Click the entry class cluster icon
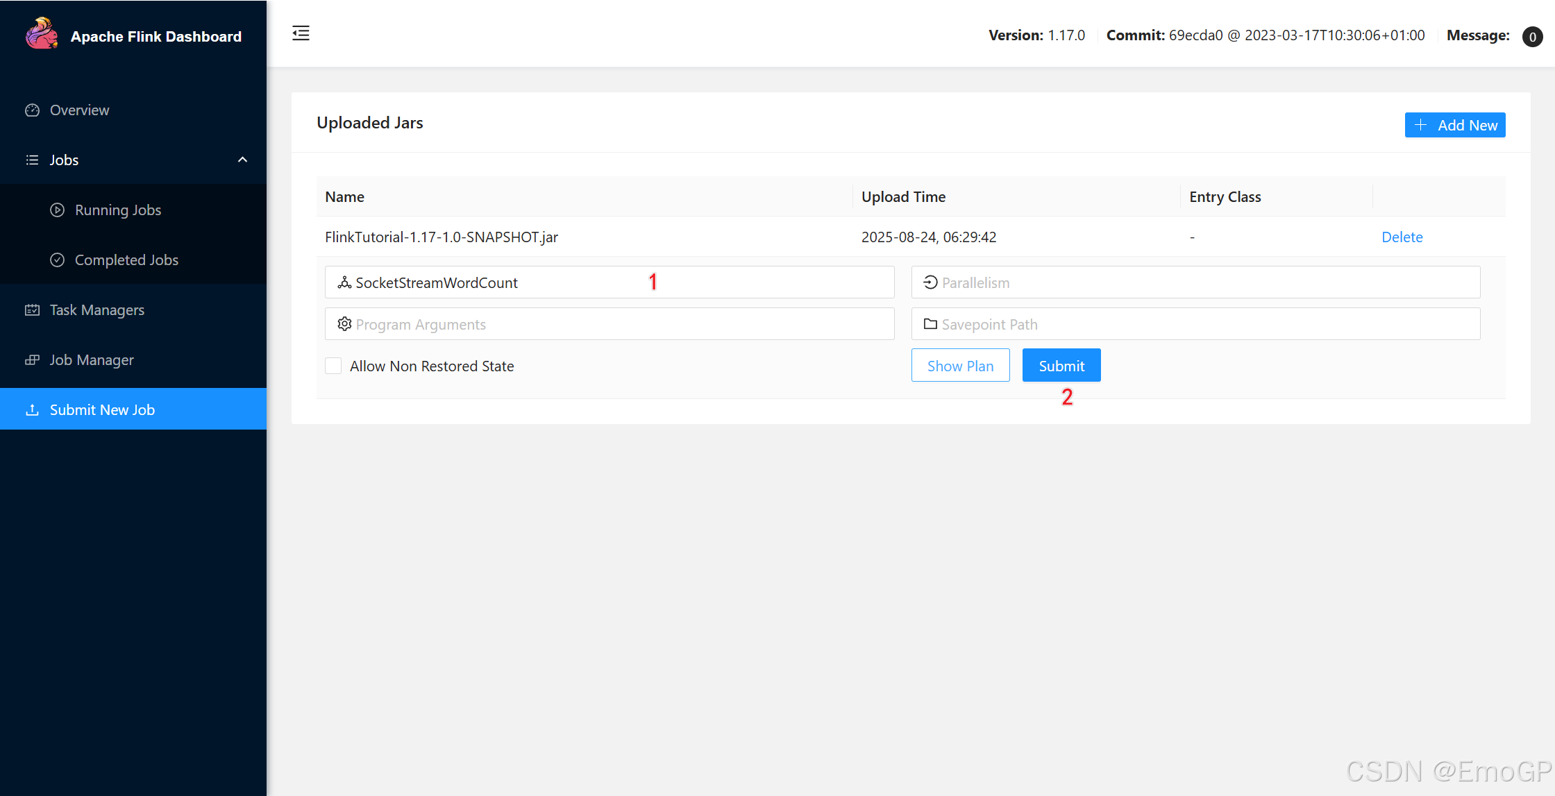This screenshot has width=1555, height=796. pos(344,282)
